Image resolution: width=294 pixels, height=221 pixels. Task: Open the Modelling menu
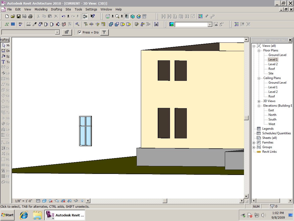[41, 9]
